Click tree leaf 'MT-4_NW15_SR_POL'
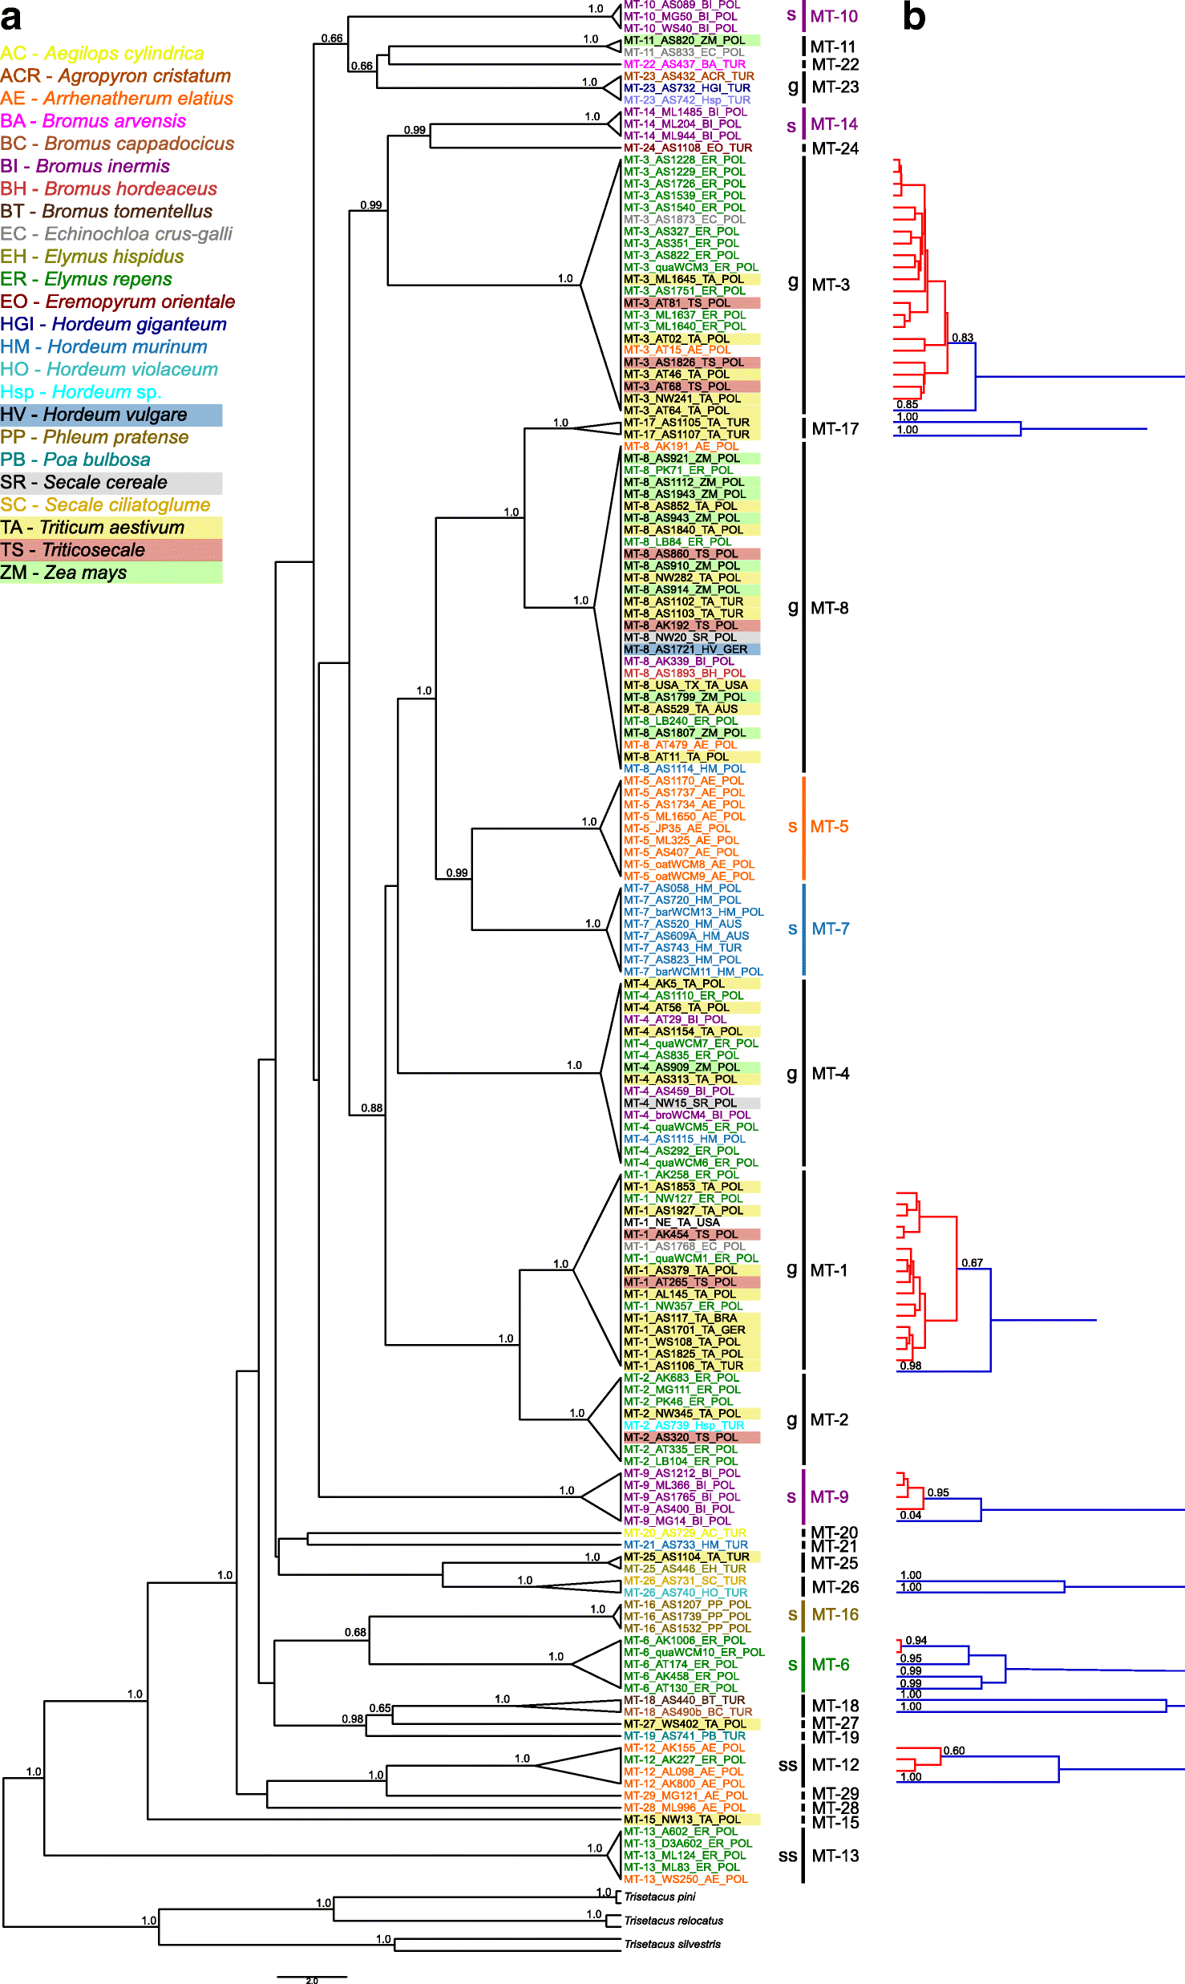This screenshot has height=1984, width=1185. pos(692,1103)
